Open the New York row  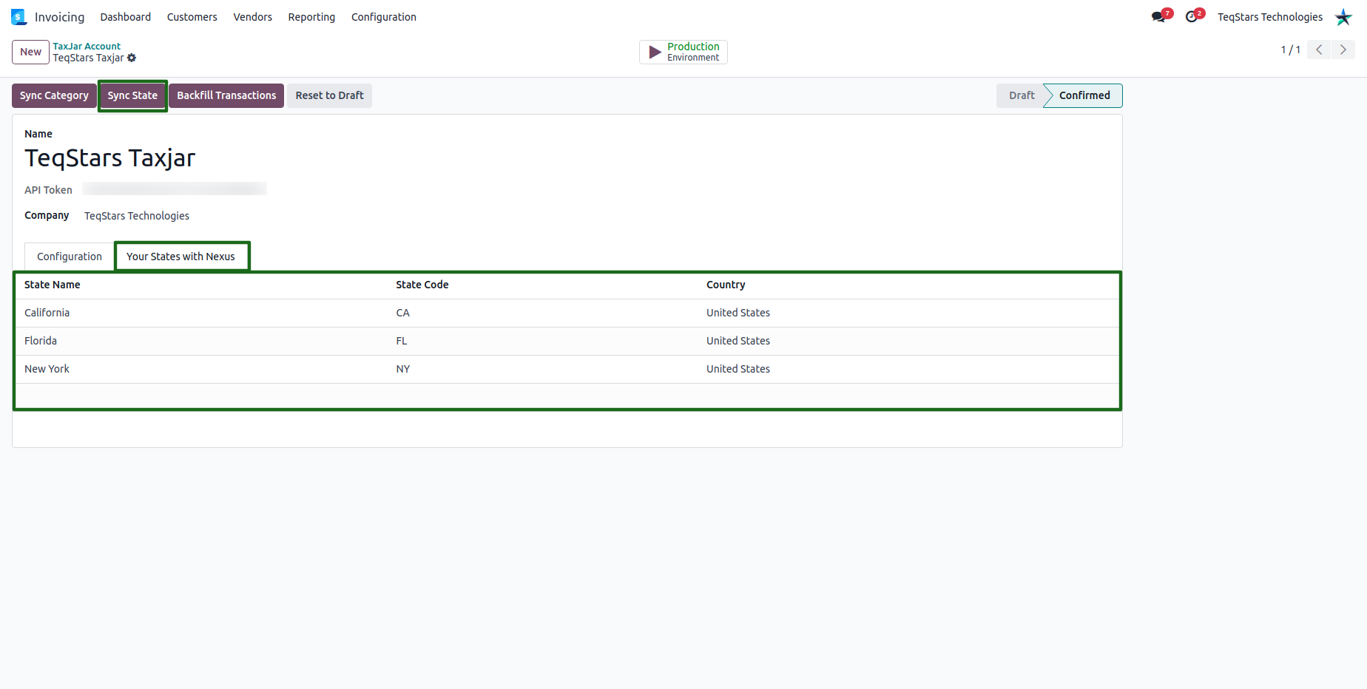(x=567, y=369)
